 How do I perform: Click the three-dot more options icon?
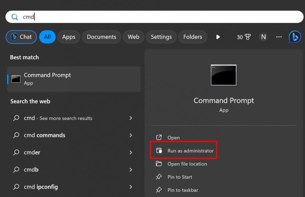(x=279, y=37)
